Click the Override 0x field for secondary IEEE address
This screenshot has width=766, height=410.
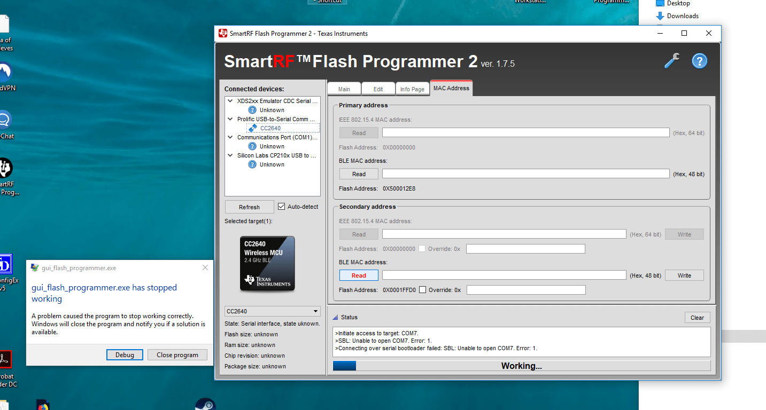[x=525, y=249]
